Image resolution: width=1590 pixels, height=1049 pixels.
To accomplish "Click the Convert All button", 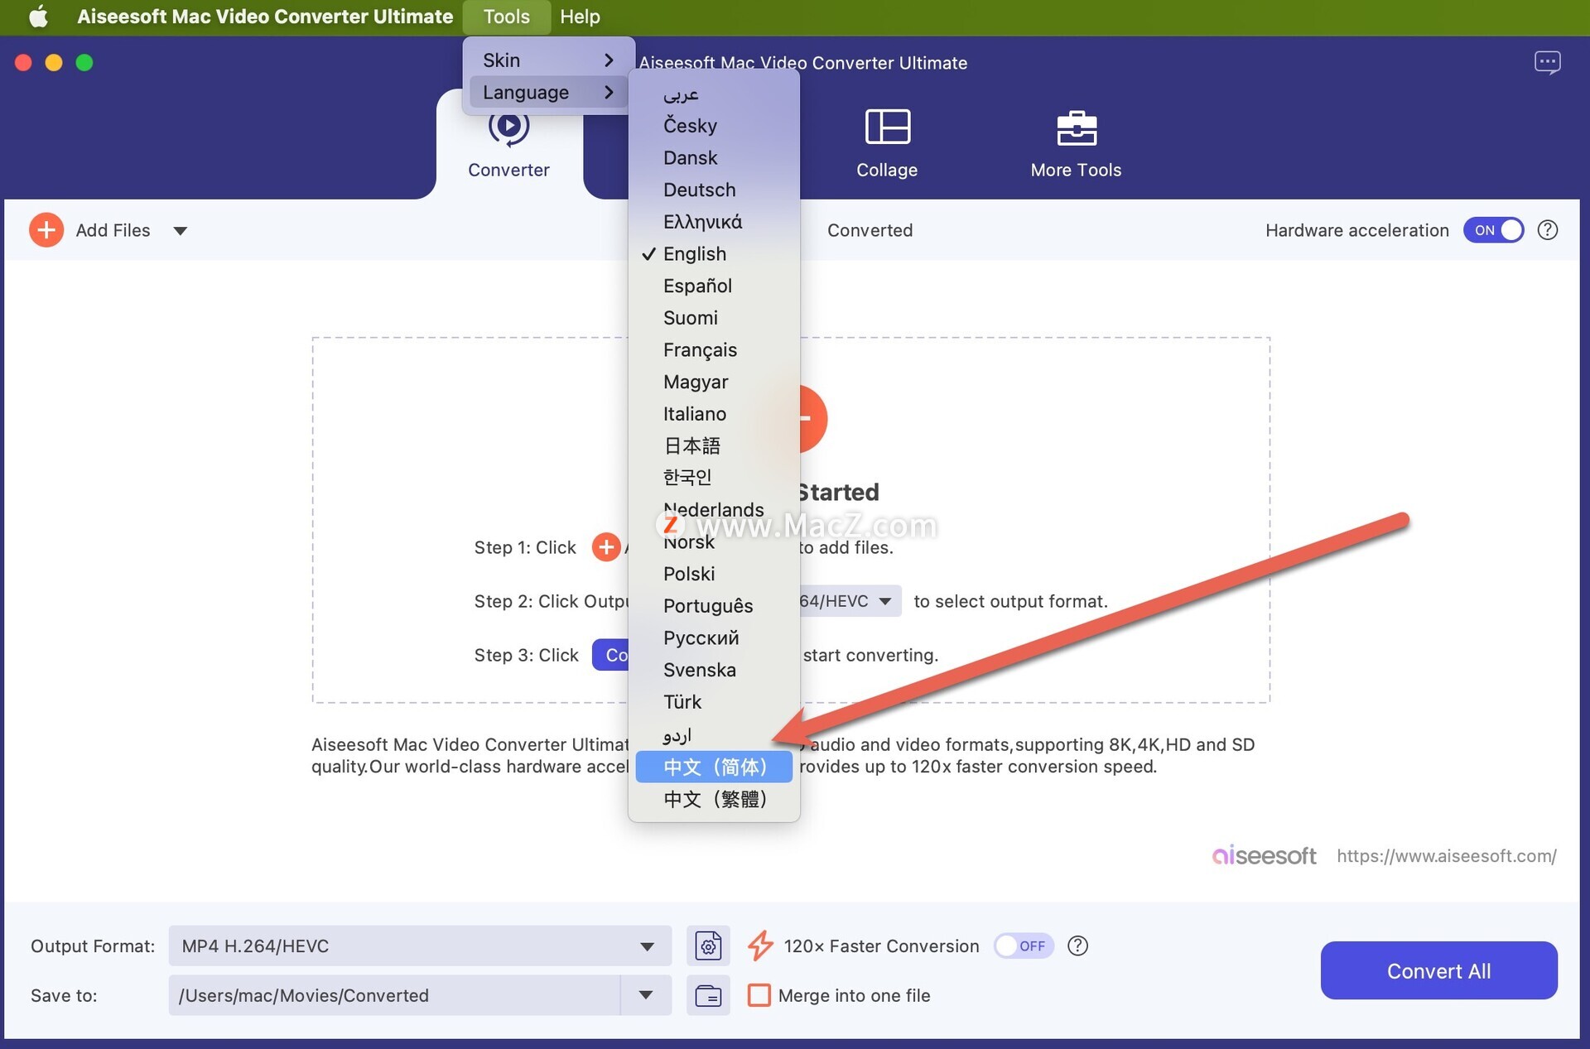I will tap(1438, 970).
